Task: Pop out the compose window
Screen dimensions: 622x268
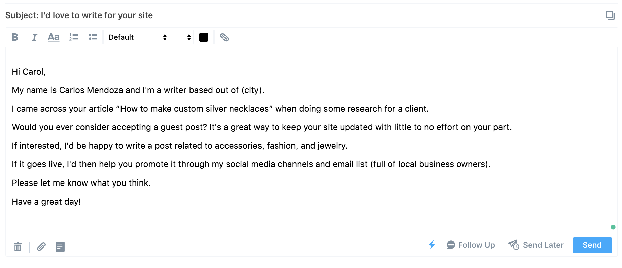Action: pos(610,15)
